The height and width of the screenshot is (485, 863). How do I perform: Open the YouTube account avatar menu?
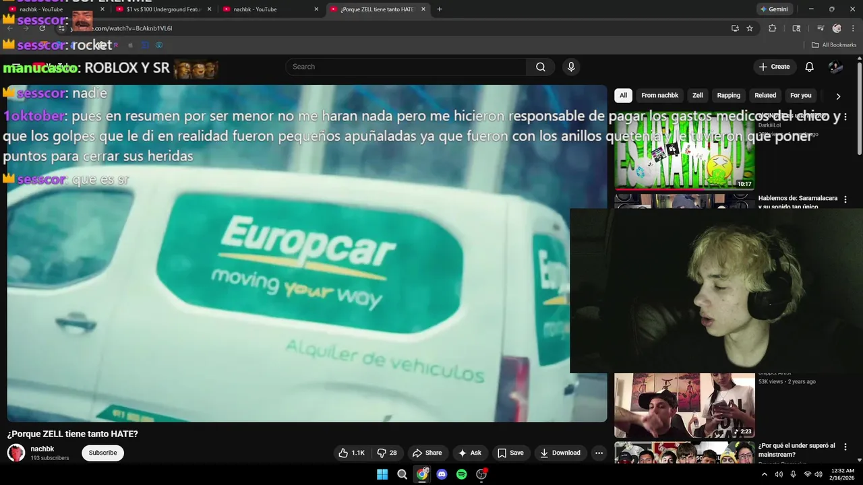(x=835, y=67)
